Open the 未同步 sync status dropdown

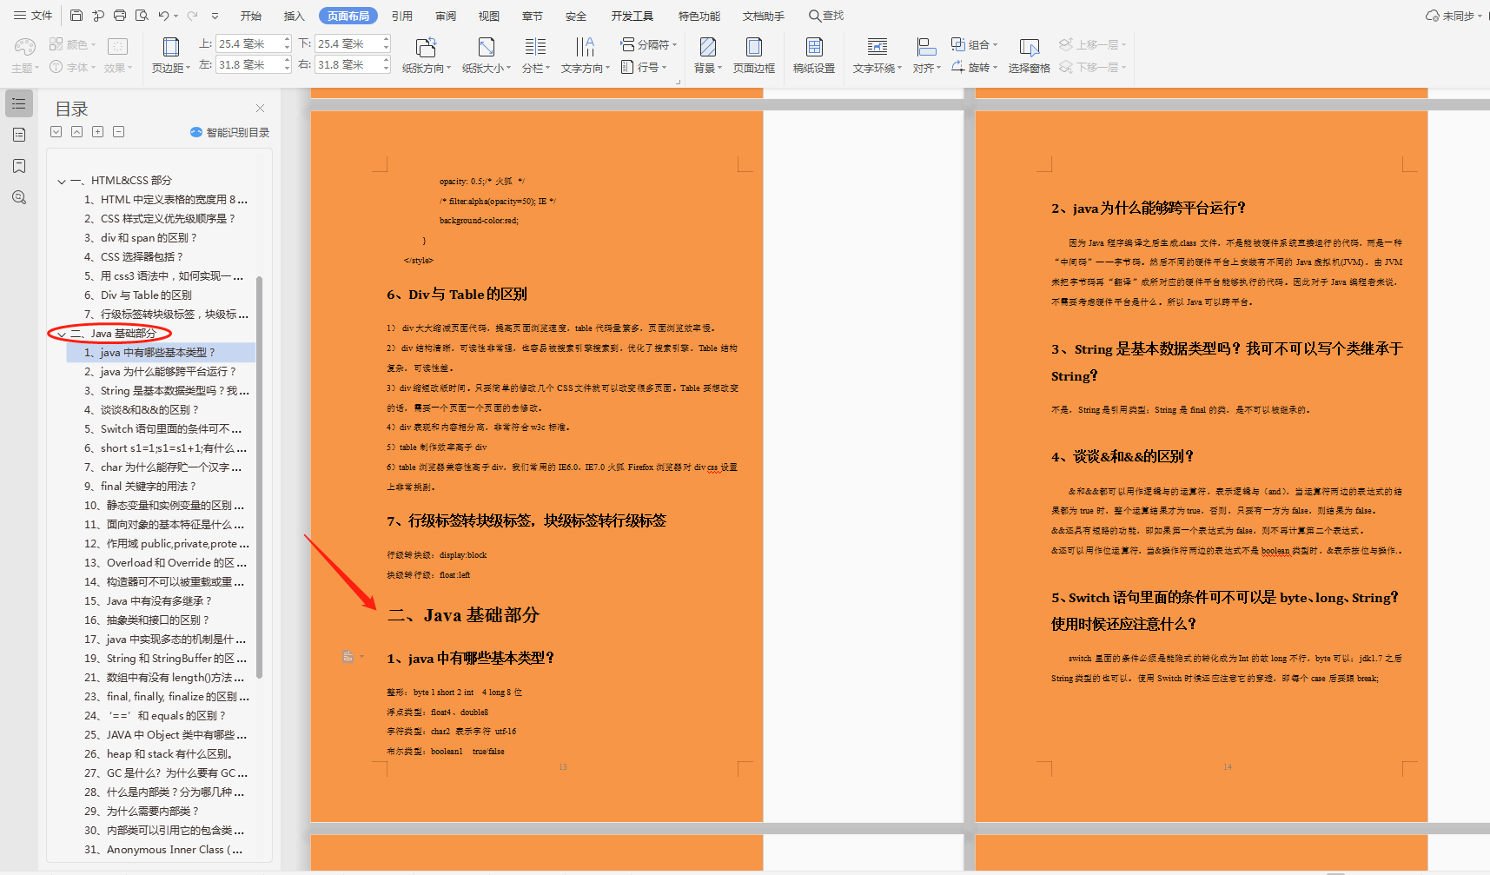click(x=1455, y=16)
